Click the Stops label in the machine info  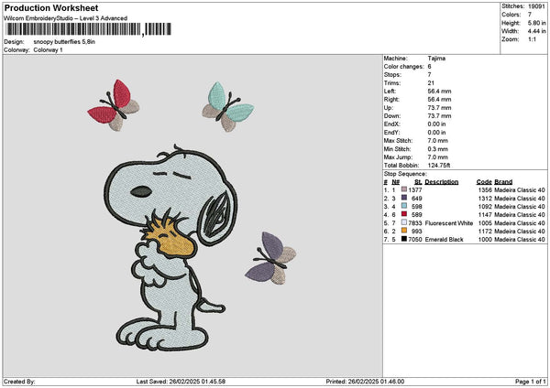[x=392, y=75]
